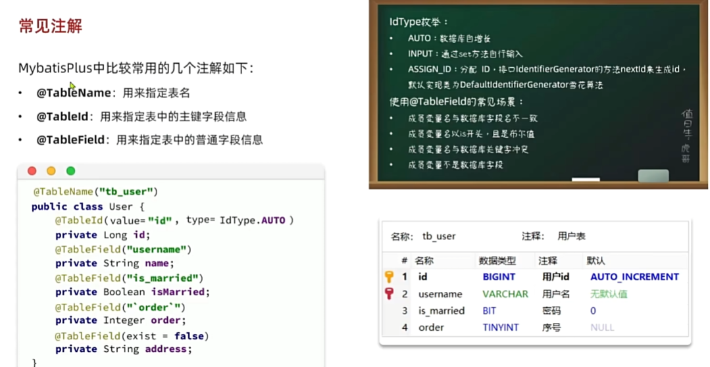Select the @TableField bullet text
Screen dimensions: 710x367
click(149, 140)
